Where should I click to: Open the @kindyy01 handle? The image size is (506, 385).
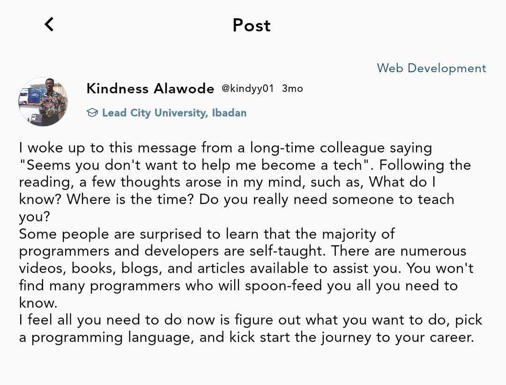(248, 88)
